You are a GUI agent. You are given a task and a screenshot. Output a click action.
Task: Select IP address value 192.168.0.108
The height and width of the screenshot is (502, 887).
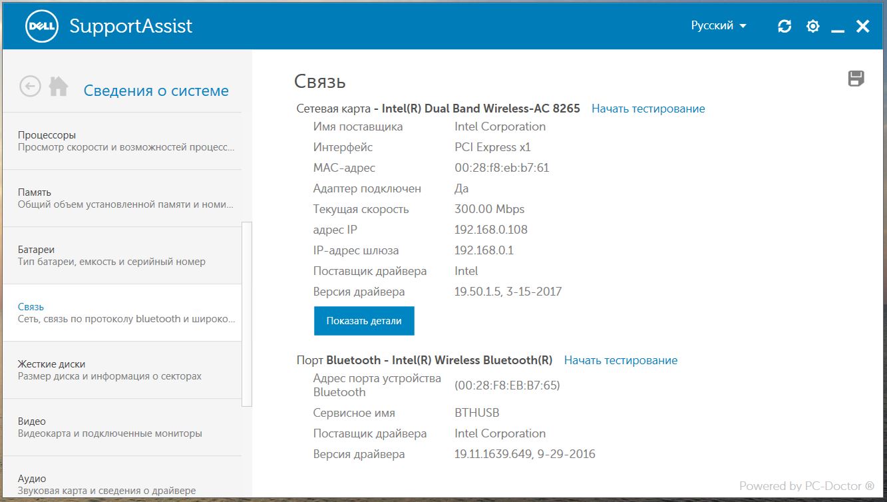[x=491, y=230]
